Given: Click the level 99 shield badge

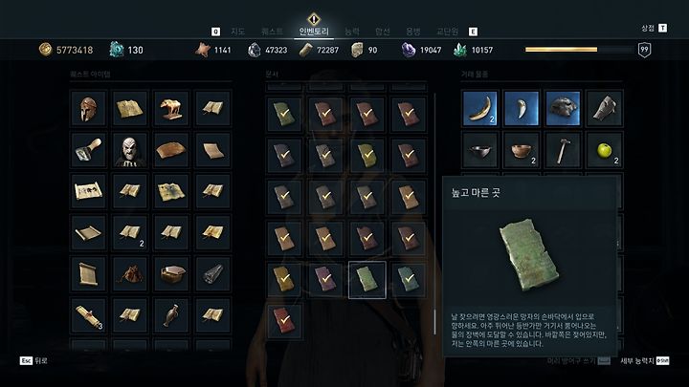Looking at the screenshot, I should pyautogui.click(x=644, y=50).
